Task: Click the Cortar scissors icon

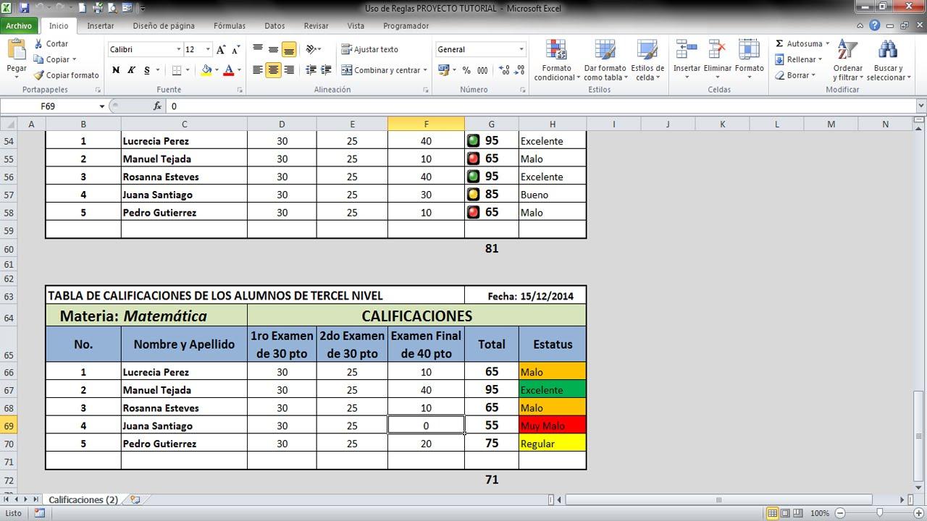Action: pos(39,44)
